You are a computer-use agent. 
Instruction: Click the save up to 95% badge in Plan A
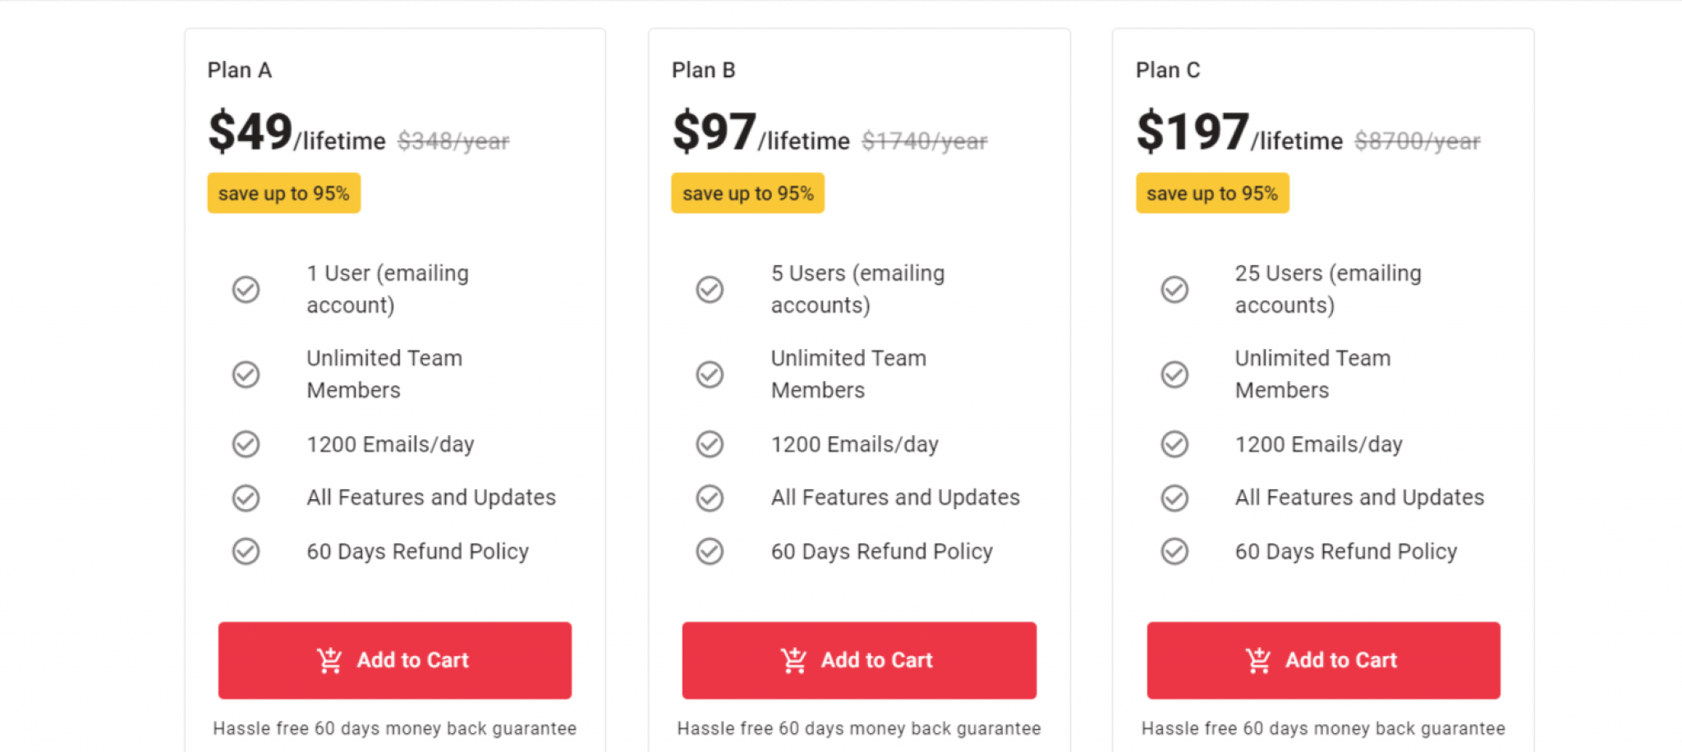(x=283, y=193)
